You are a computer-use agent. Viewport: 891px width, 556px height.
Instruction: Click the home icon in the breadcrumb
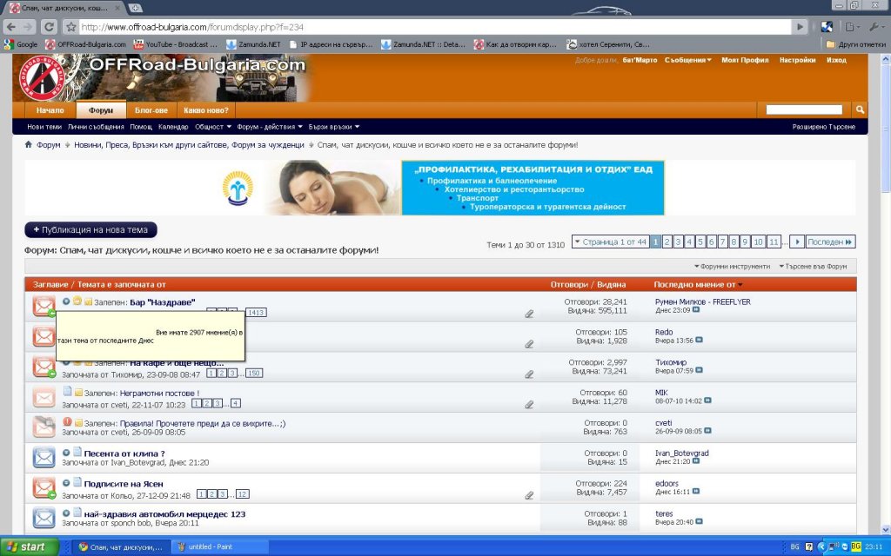click(29, 145)
